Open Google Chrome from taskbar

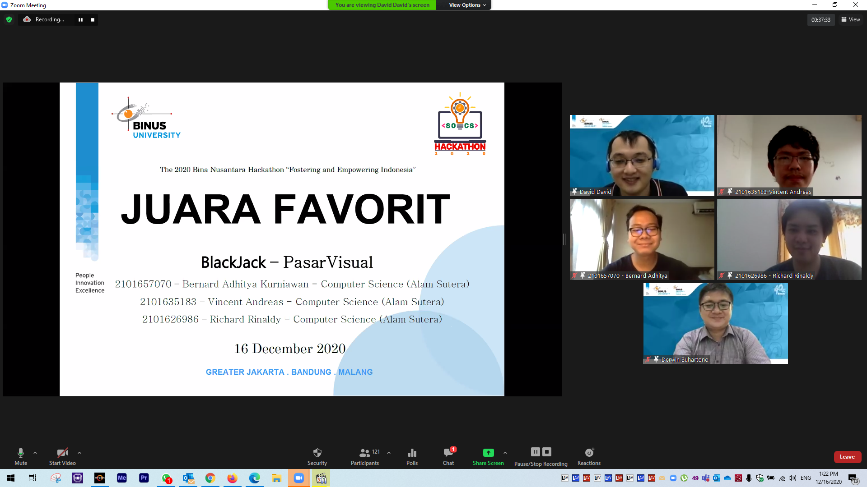coord(210,478)
